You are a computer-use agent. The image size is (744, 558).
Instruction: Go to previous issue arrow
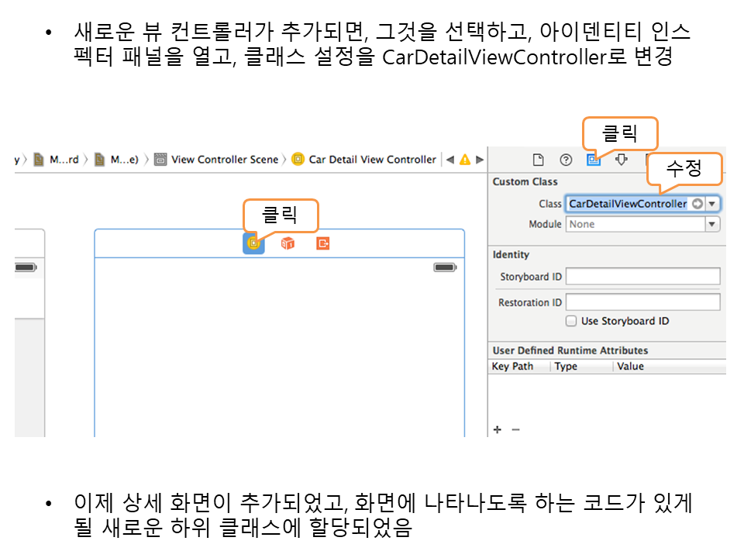450,160
